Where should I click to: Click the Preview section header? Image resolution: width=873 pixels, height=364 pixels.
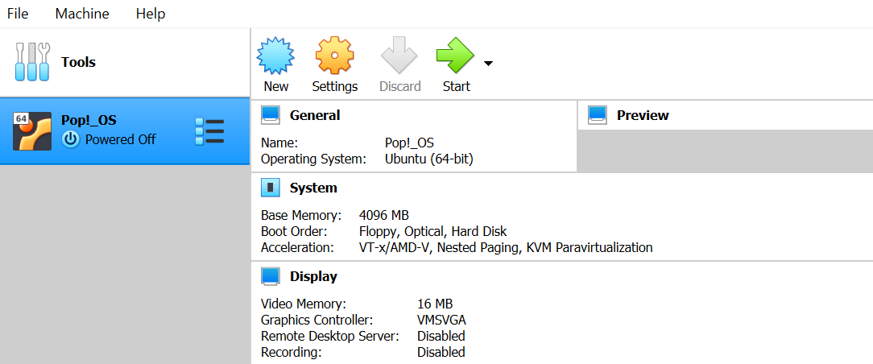coord(643,115)
